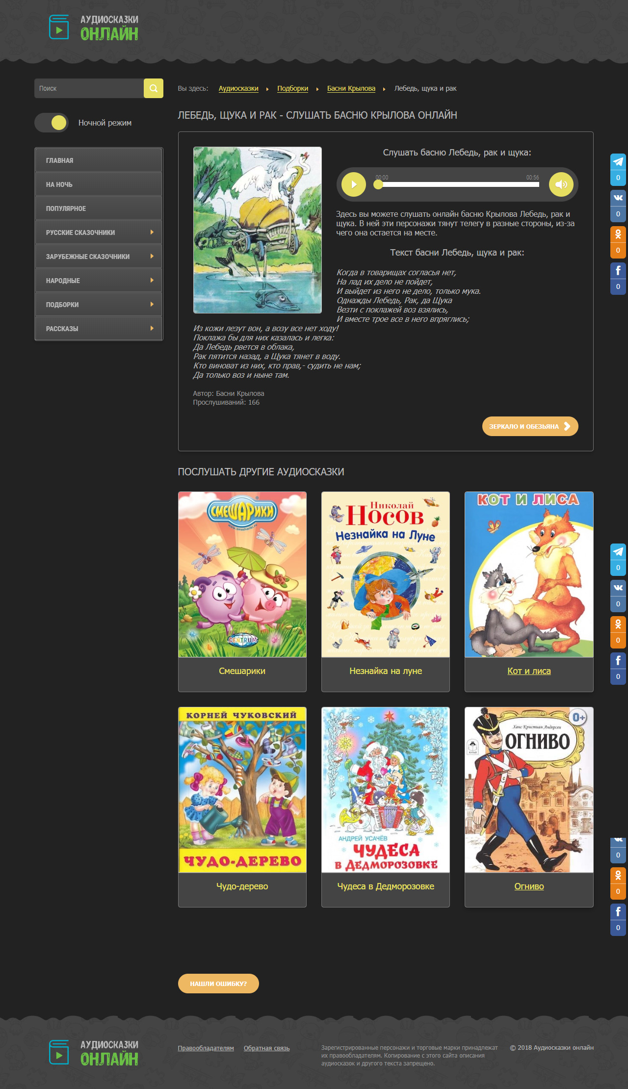Mute the audio player volume
The image size is (628, 1089).
(x=561, y=184)
